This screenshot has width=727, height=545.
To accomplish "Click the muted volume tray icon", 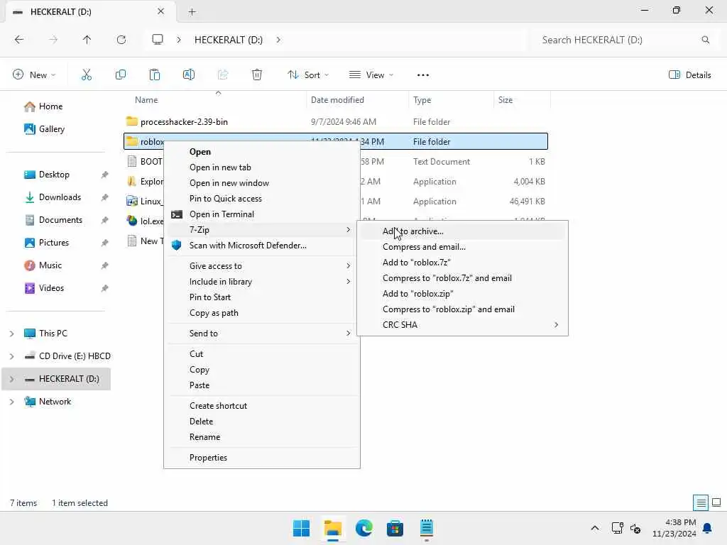I will [635, 528].
